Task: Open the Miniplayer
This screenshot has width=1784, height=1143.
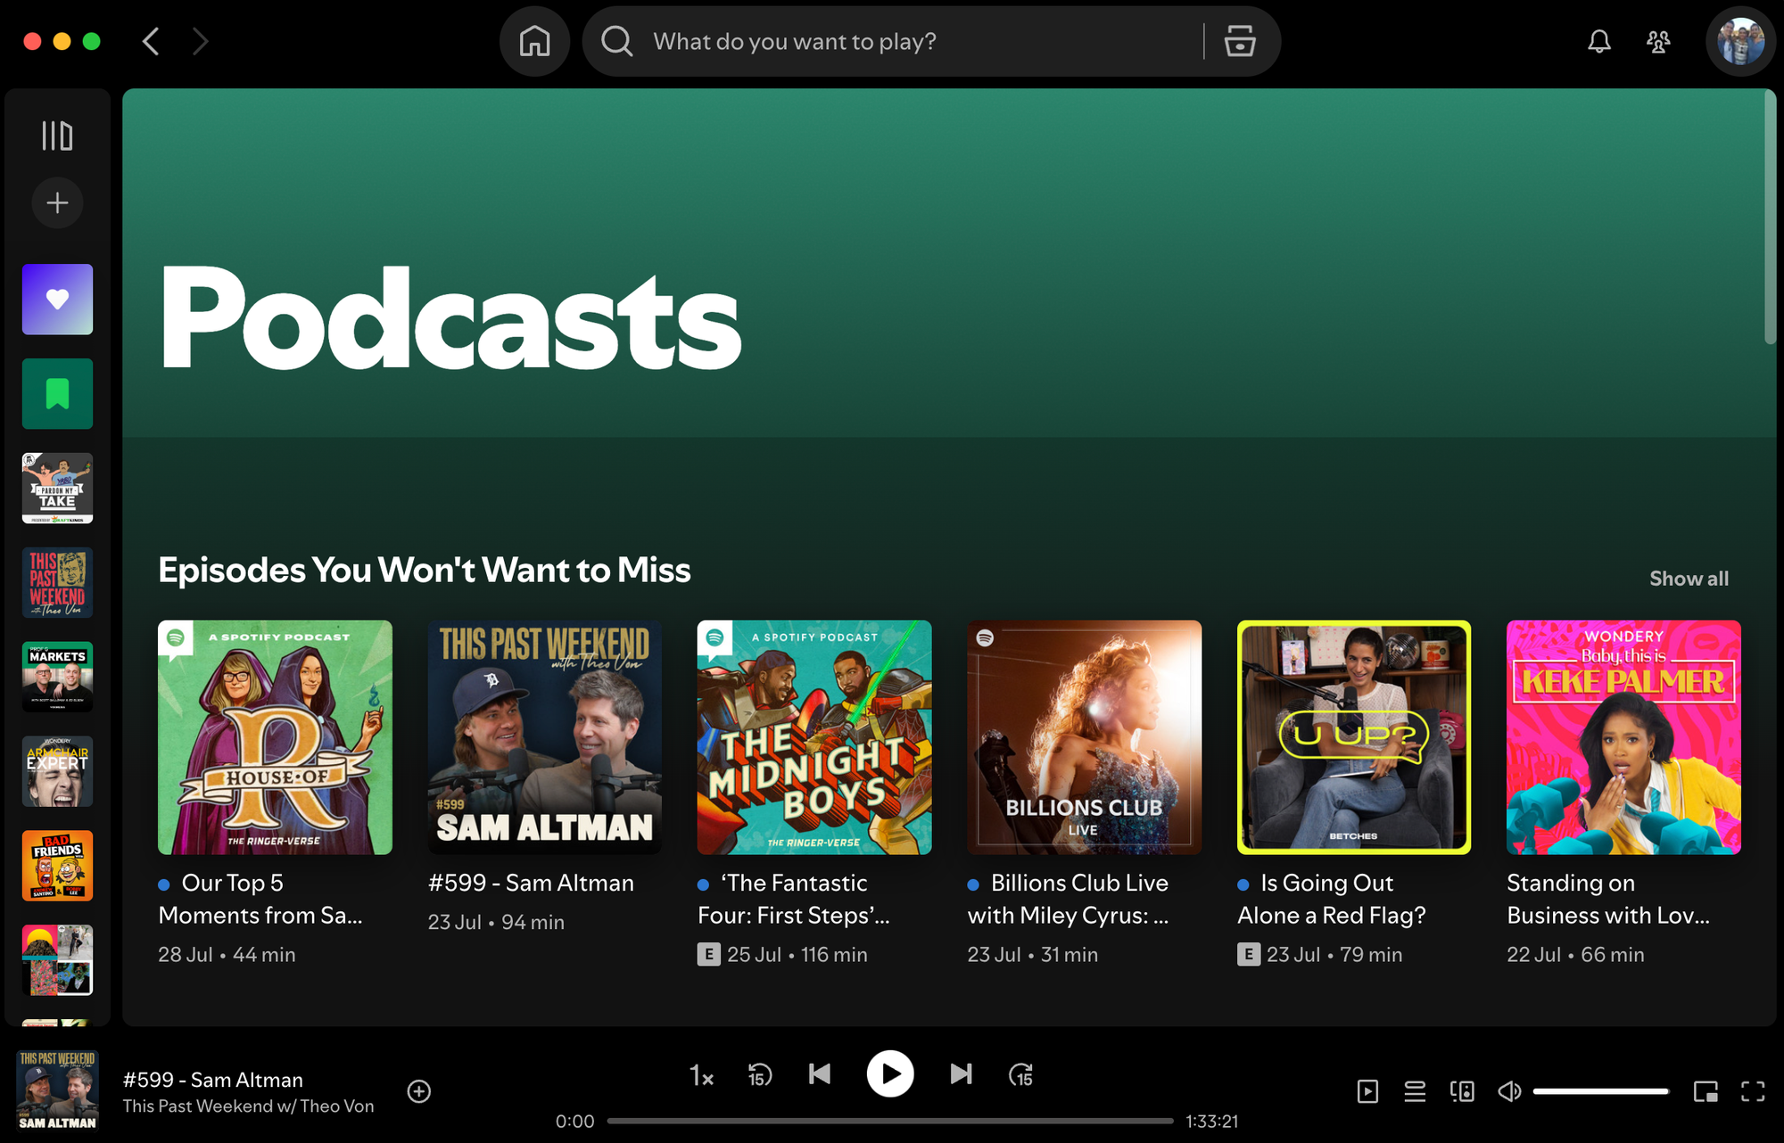Action: (x=1706, y=1091)
